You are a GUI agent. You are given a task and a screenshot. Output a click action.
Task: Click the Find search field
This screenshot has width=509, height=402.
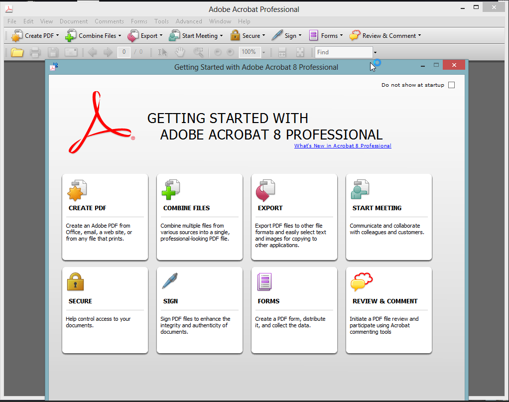point(344,52)
